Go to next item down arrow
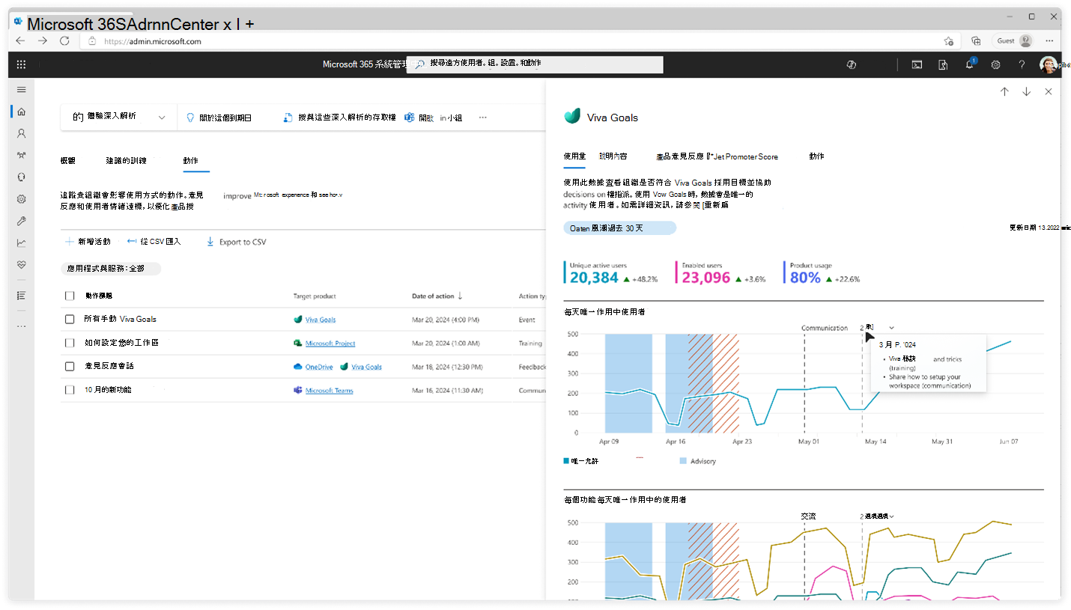 point(1026,91)
